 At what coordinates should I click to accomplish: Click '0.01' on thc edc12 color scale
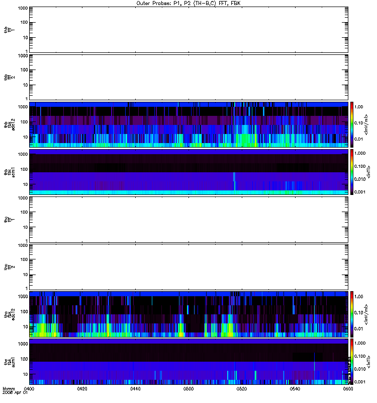358,329
